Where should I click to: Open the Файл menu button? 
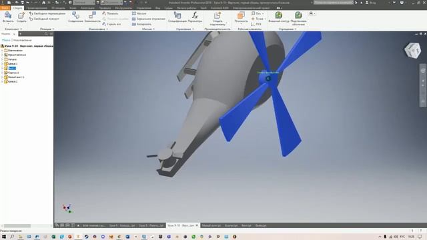(5, 8)
